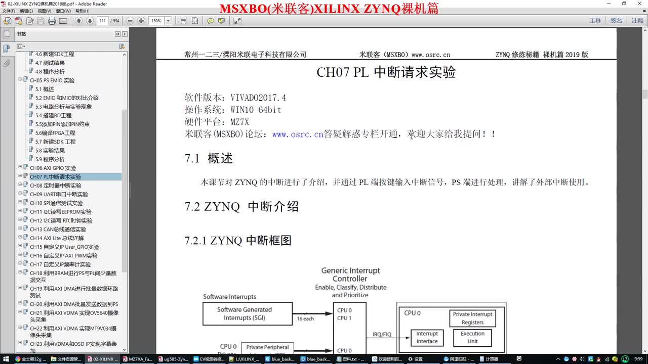Click the 150% zoom value field

(x=156, y=21)
